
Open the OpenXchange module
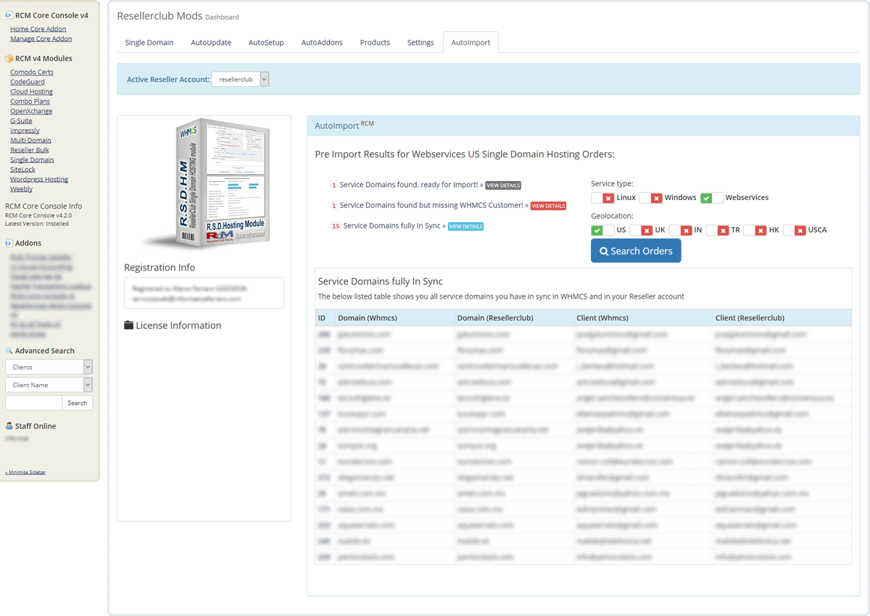[x=31, y=111]
